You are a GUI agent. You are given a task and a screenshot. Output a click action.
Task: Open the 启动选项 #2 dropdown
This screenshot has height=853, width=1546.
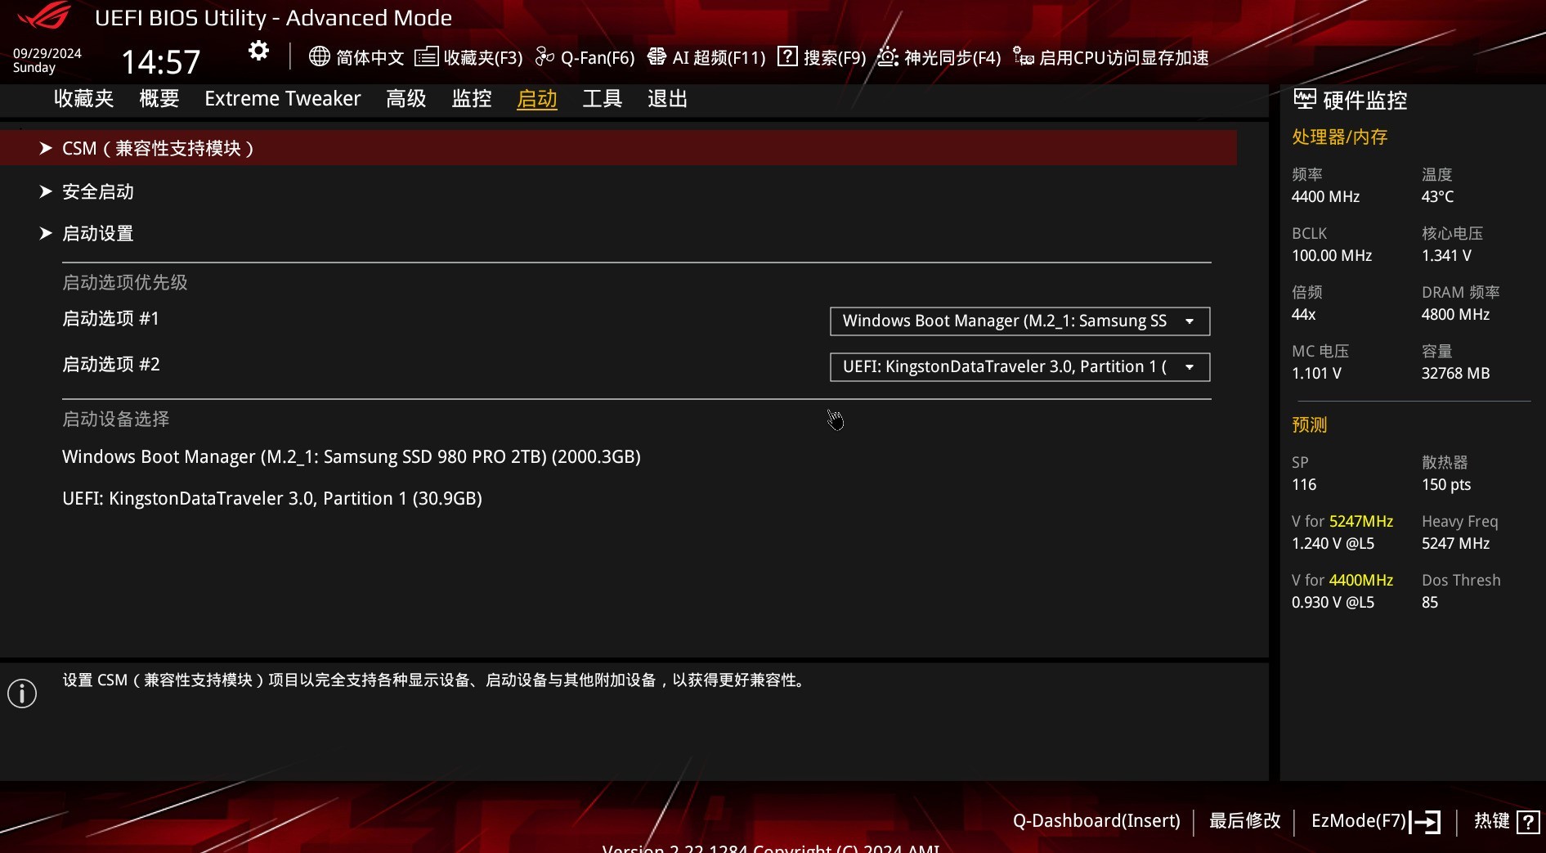pos(1019,367)
